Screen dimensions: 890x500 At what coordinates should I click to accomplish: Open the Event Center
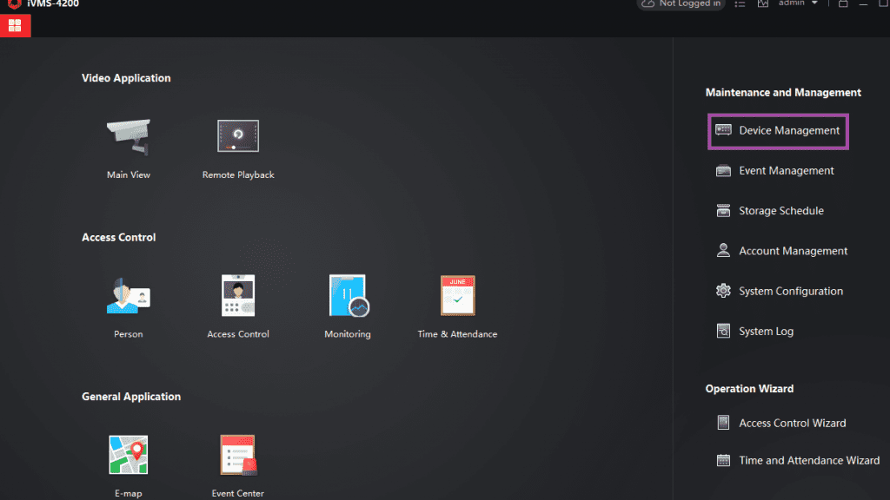point(237,460)
